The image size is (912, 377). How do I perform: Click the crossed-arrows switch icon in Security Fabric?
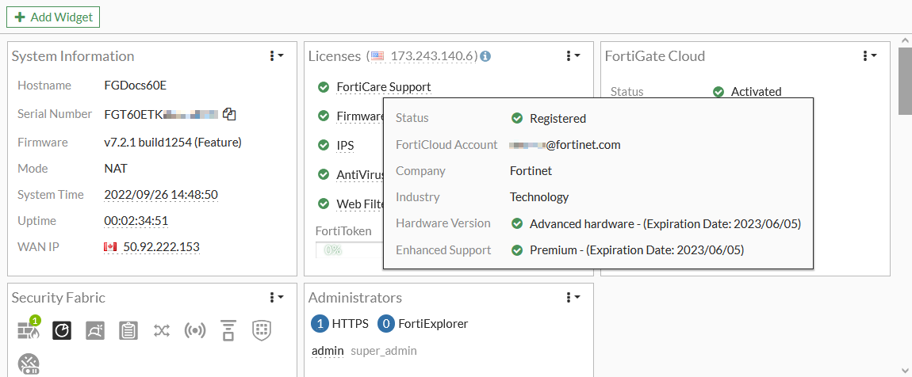pos(162,330)
